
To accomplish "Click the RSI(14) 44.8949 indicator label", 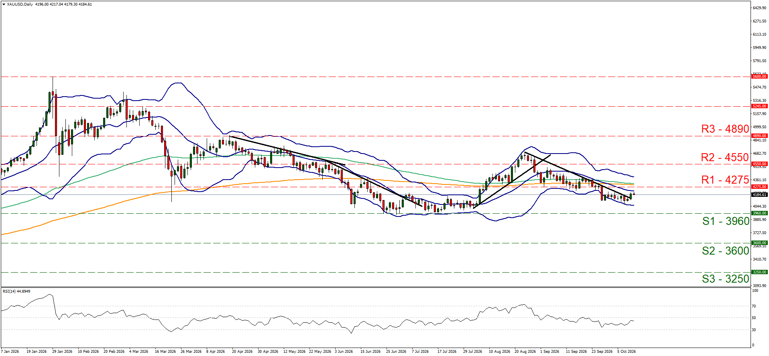I will [x=16, y=291].
